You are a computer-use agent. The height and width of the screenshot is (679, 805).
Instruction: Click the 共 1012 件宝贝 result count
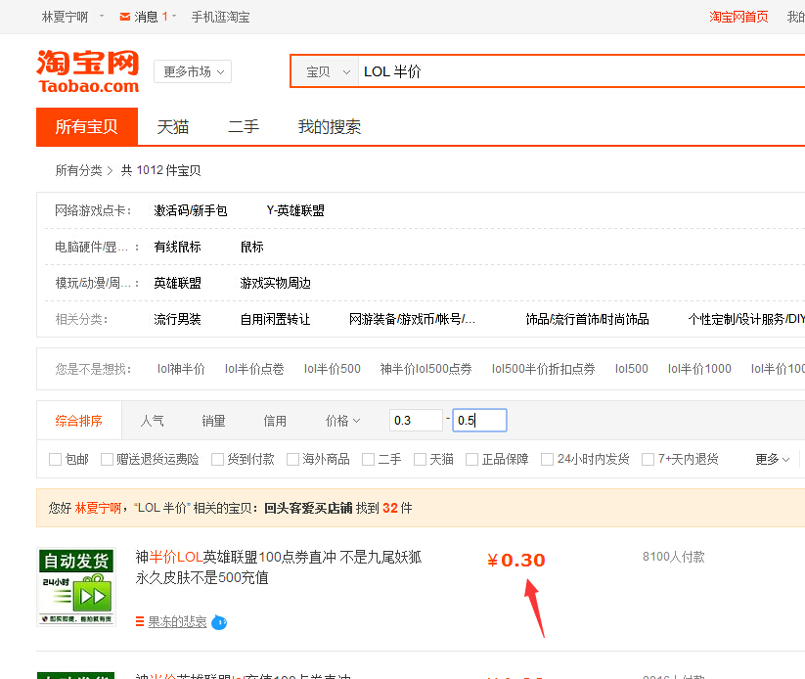click(x=160, y=170)
